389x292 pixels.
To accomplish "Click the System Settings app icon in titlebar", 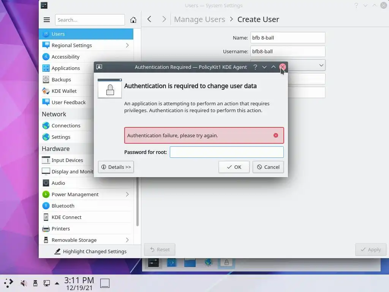I will 44,5.
